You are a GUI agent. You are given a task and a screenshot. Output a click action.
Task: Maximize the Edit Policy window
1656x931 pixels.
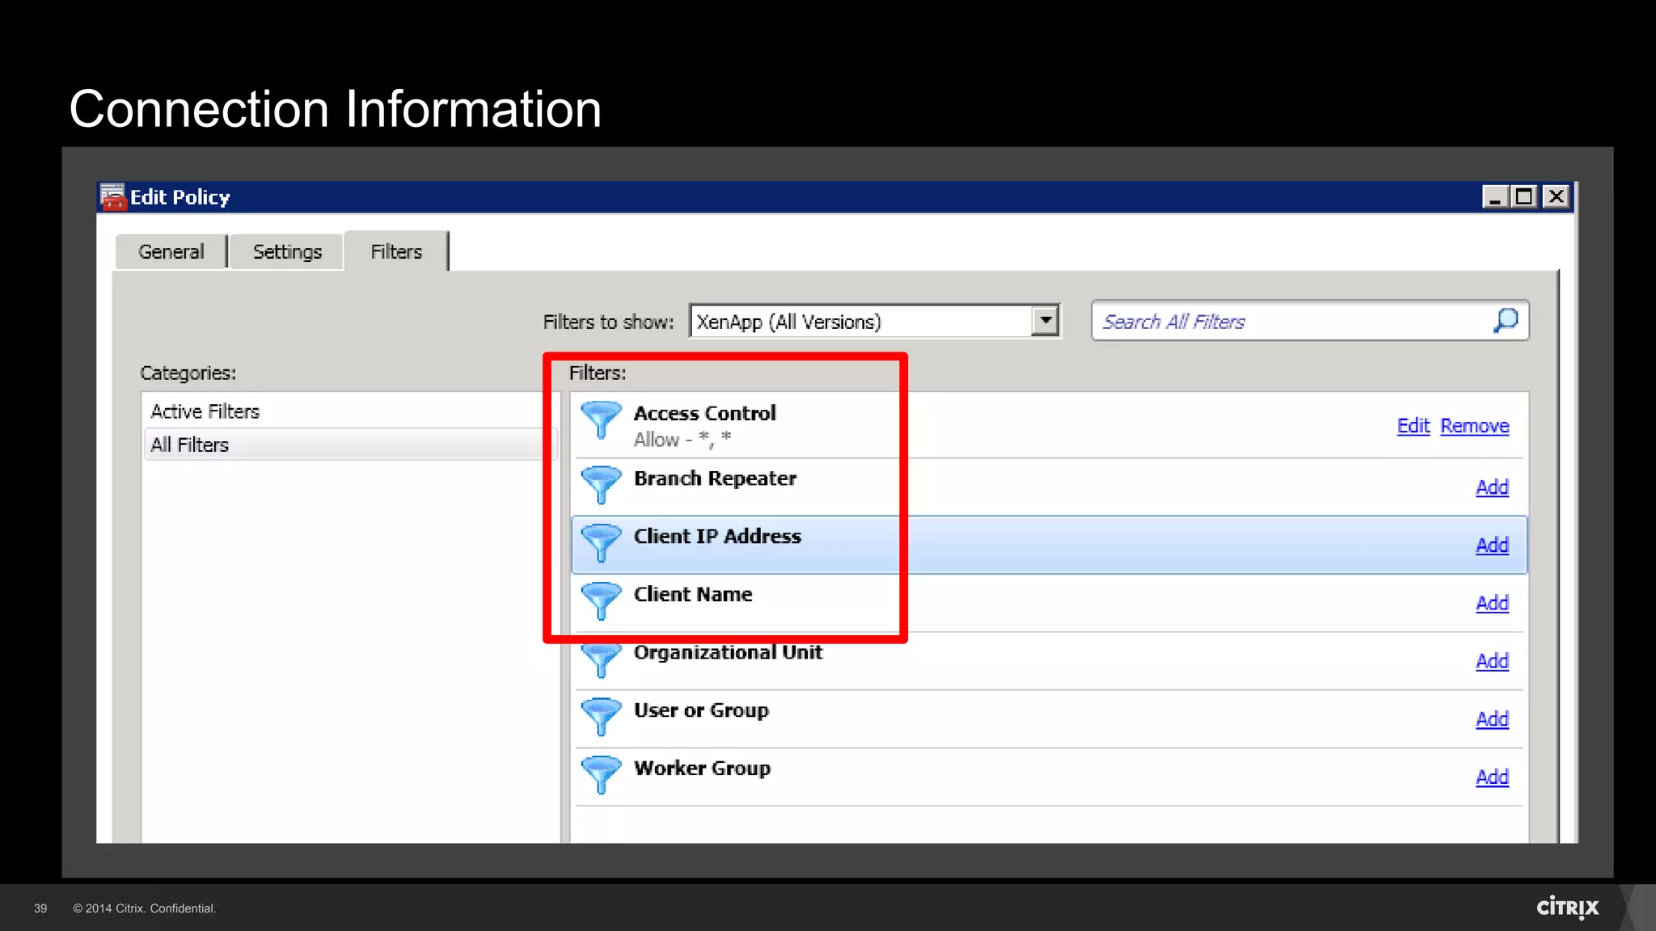point(1524,197)
